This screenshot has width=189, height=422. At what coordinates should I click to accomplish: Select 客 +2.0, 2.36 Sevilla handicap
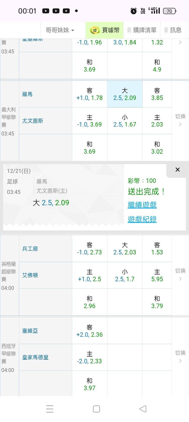click(90, 331)
